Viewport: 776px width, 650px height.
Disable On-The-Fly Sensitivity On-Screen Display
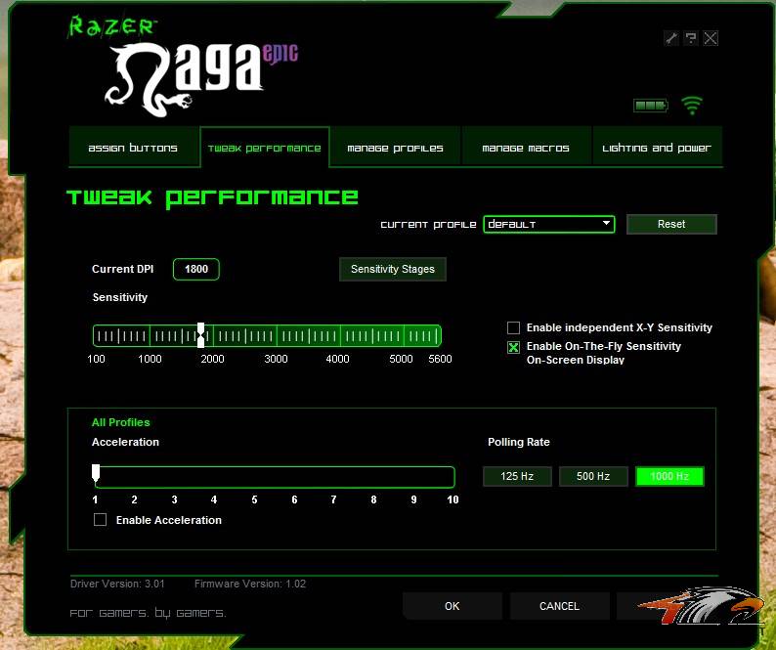coord(514,347)
